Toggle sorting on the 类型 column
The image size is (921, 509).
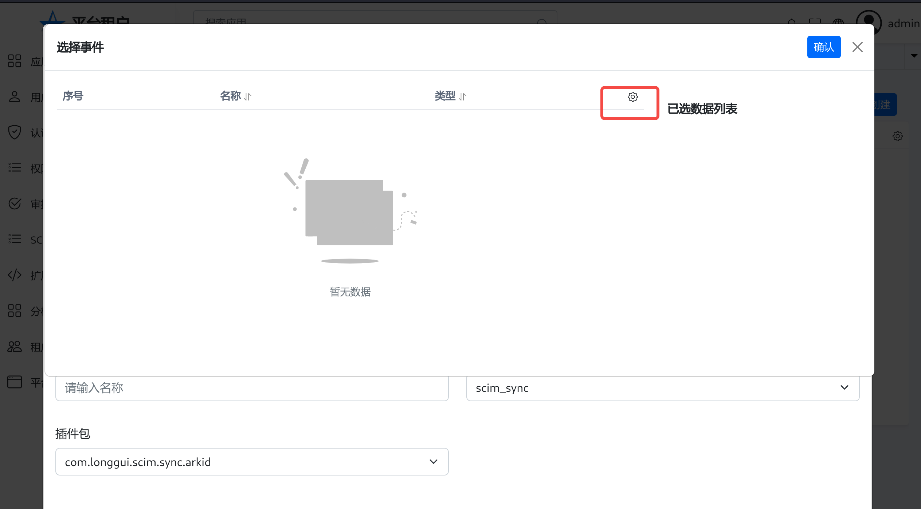tap(463, 96)
